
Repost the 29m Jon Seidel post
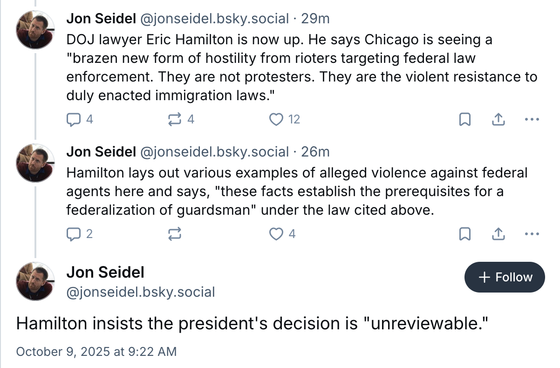(174, 120)
